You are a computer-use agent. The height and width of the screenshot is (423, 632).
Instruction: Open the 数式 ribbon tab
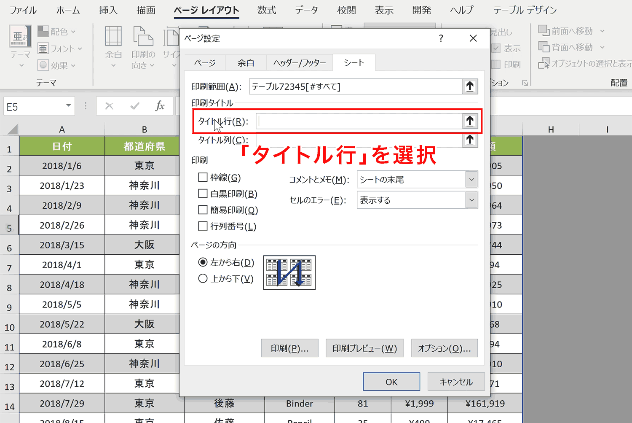point(267,10)
